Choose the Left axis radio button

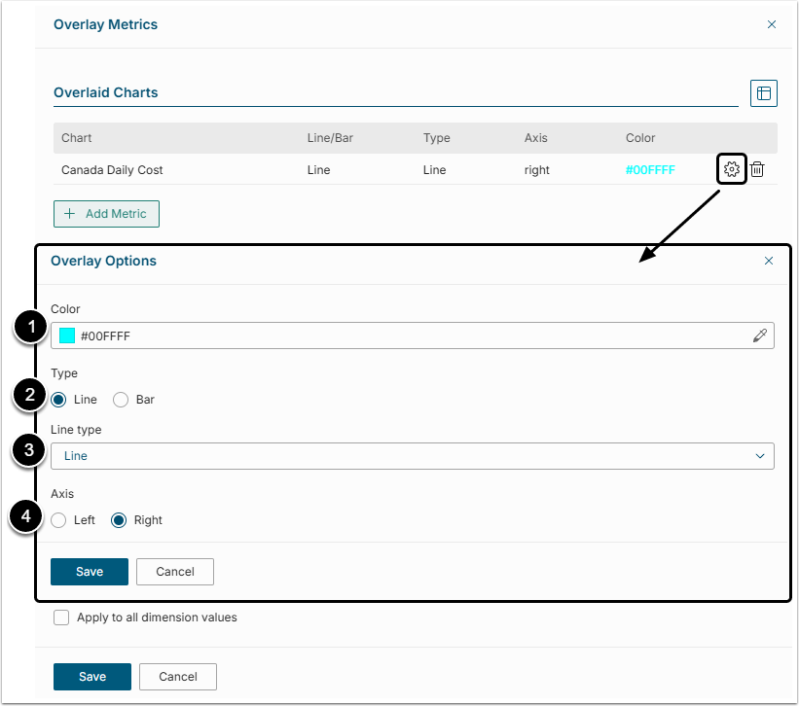pyautogui.click(x=58, y=520)
